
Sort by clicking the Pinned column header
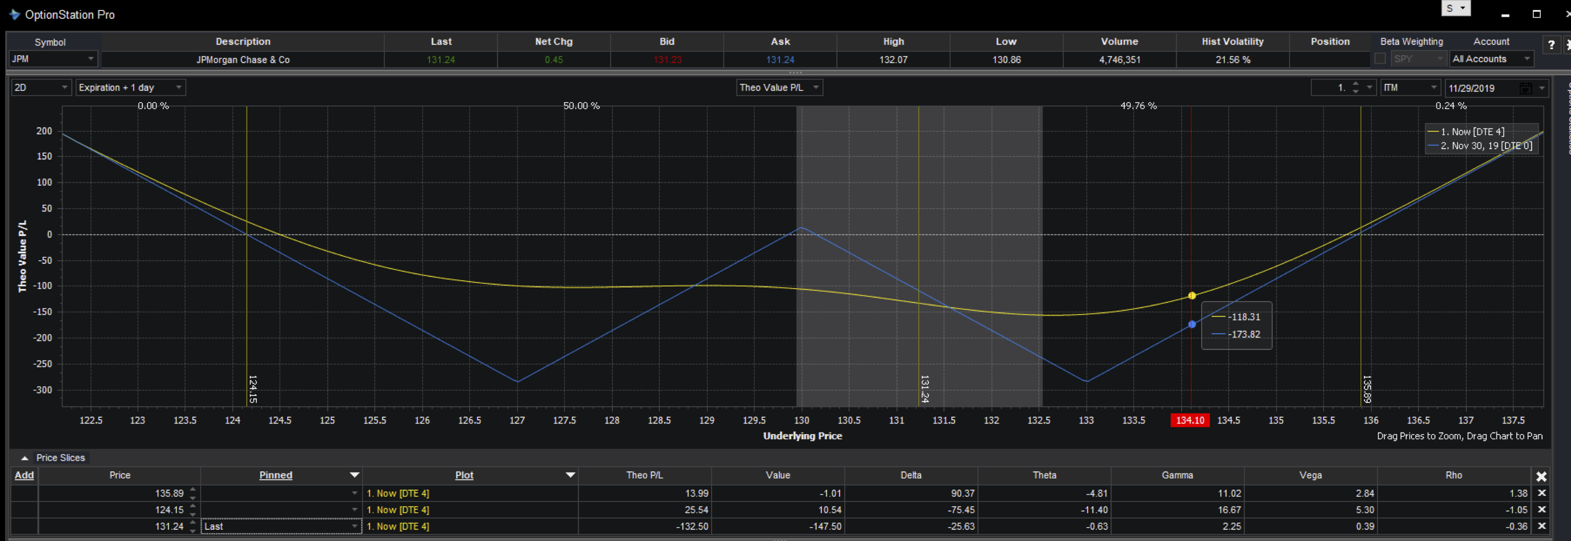tap(276, 475)
